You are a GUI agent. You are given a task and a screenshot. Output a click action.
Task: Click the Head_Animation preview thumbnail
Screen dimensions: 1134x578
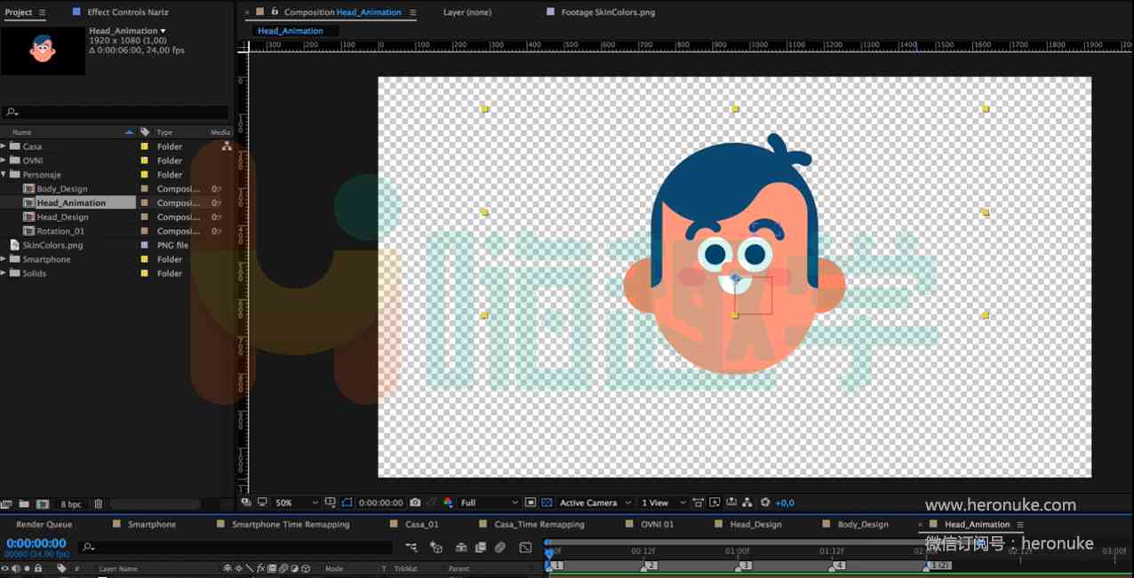tap(43, 51)
